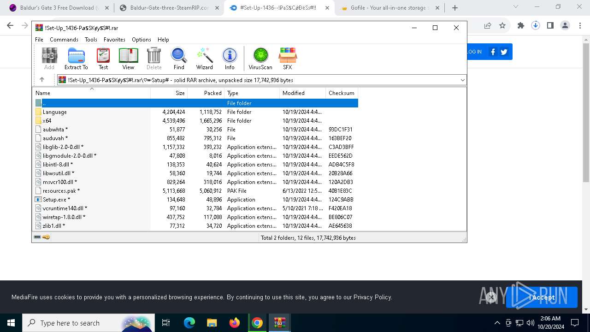
Task: Open Task View on the taskbar
Action: click(x=166, y=323)
